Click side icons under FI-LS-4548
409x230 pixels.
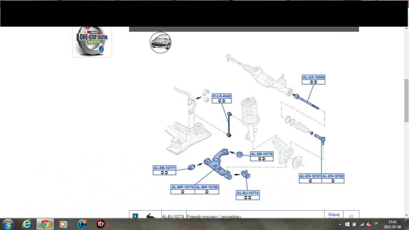222,101
